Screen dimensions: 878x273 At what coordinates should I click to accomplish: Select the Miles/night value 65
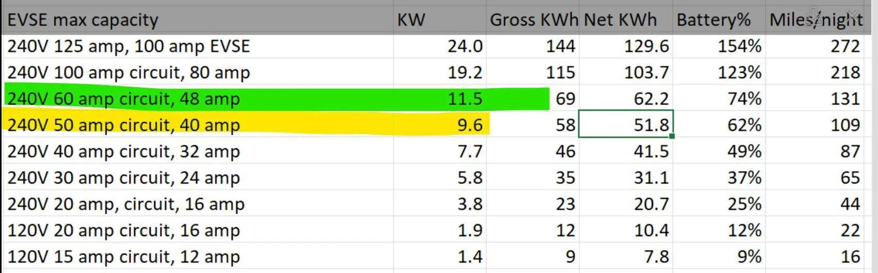coord(851,178)
